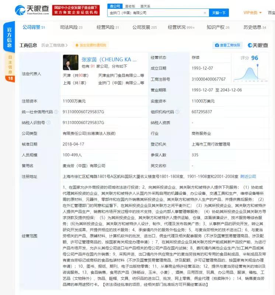Click the score distribution chart

[x=250, y=73]
